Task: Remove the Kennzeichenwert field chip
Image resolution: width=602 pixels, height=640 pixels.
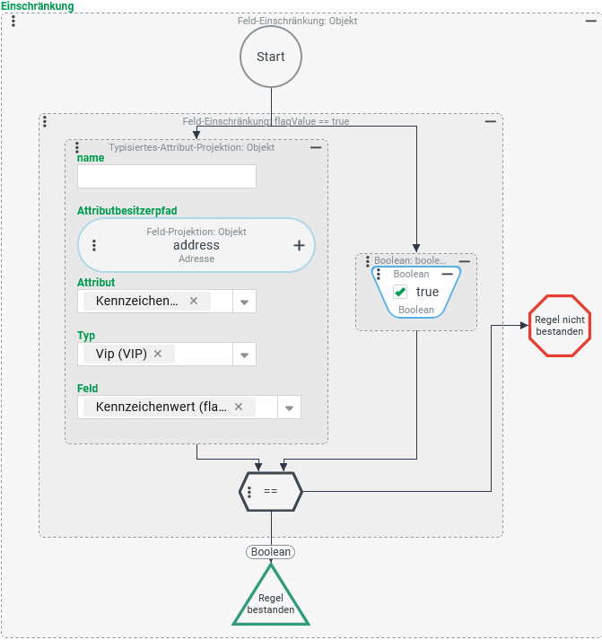Action: (x=239, y=407)
